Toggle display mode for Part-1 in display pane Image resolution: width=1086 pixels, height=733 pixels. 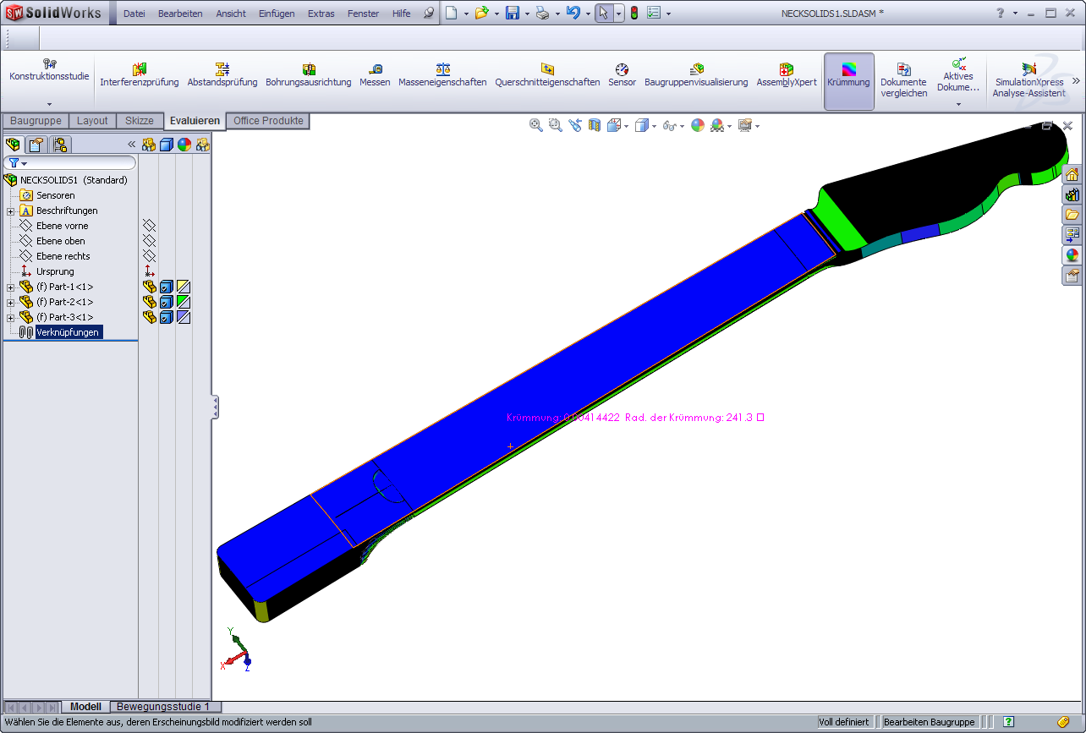167,287
